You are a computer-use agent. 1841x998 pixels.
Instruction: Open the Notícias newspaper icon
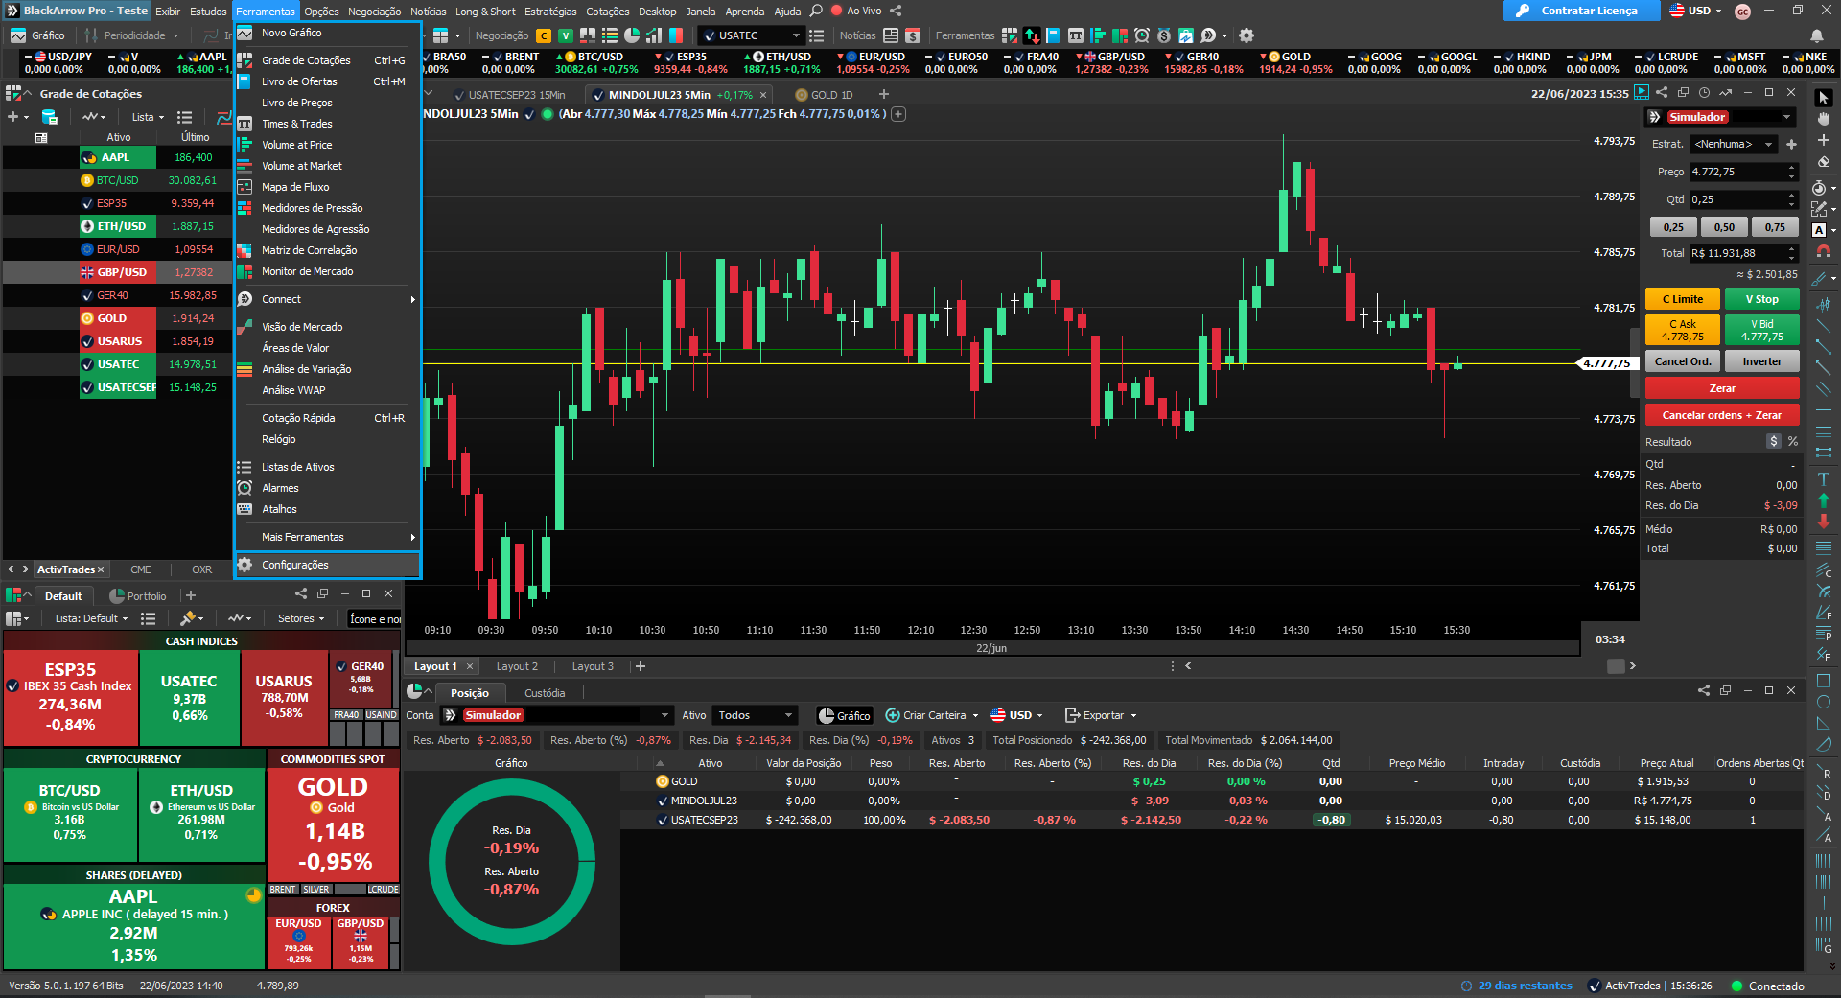[891, 35]
